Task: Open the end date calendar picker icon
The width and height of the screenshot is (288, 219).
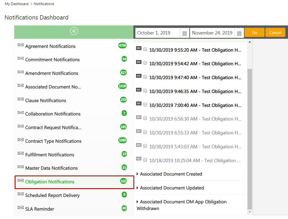Action: [239, 33]
